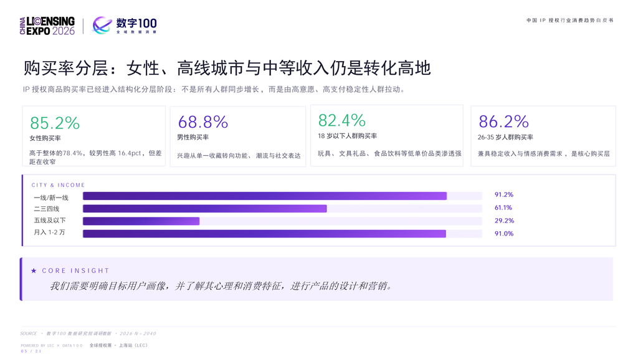This screenshot has width=638, height=359.
Task: Click the slide title 购买率分层
Action: click(x=227, y=68)
